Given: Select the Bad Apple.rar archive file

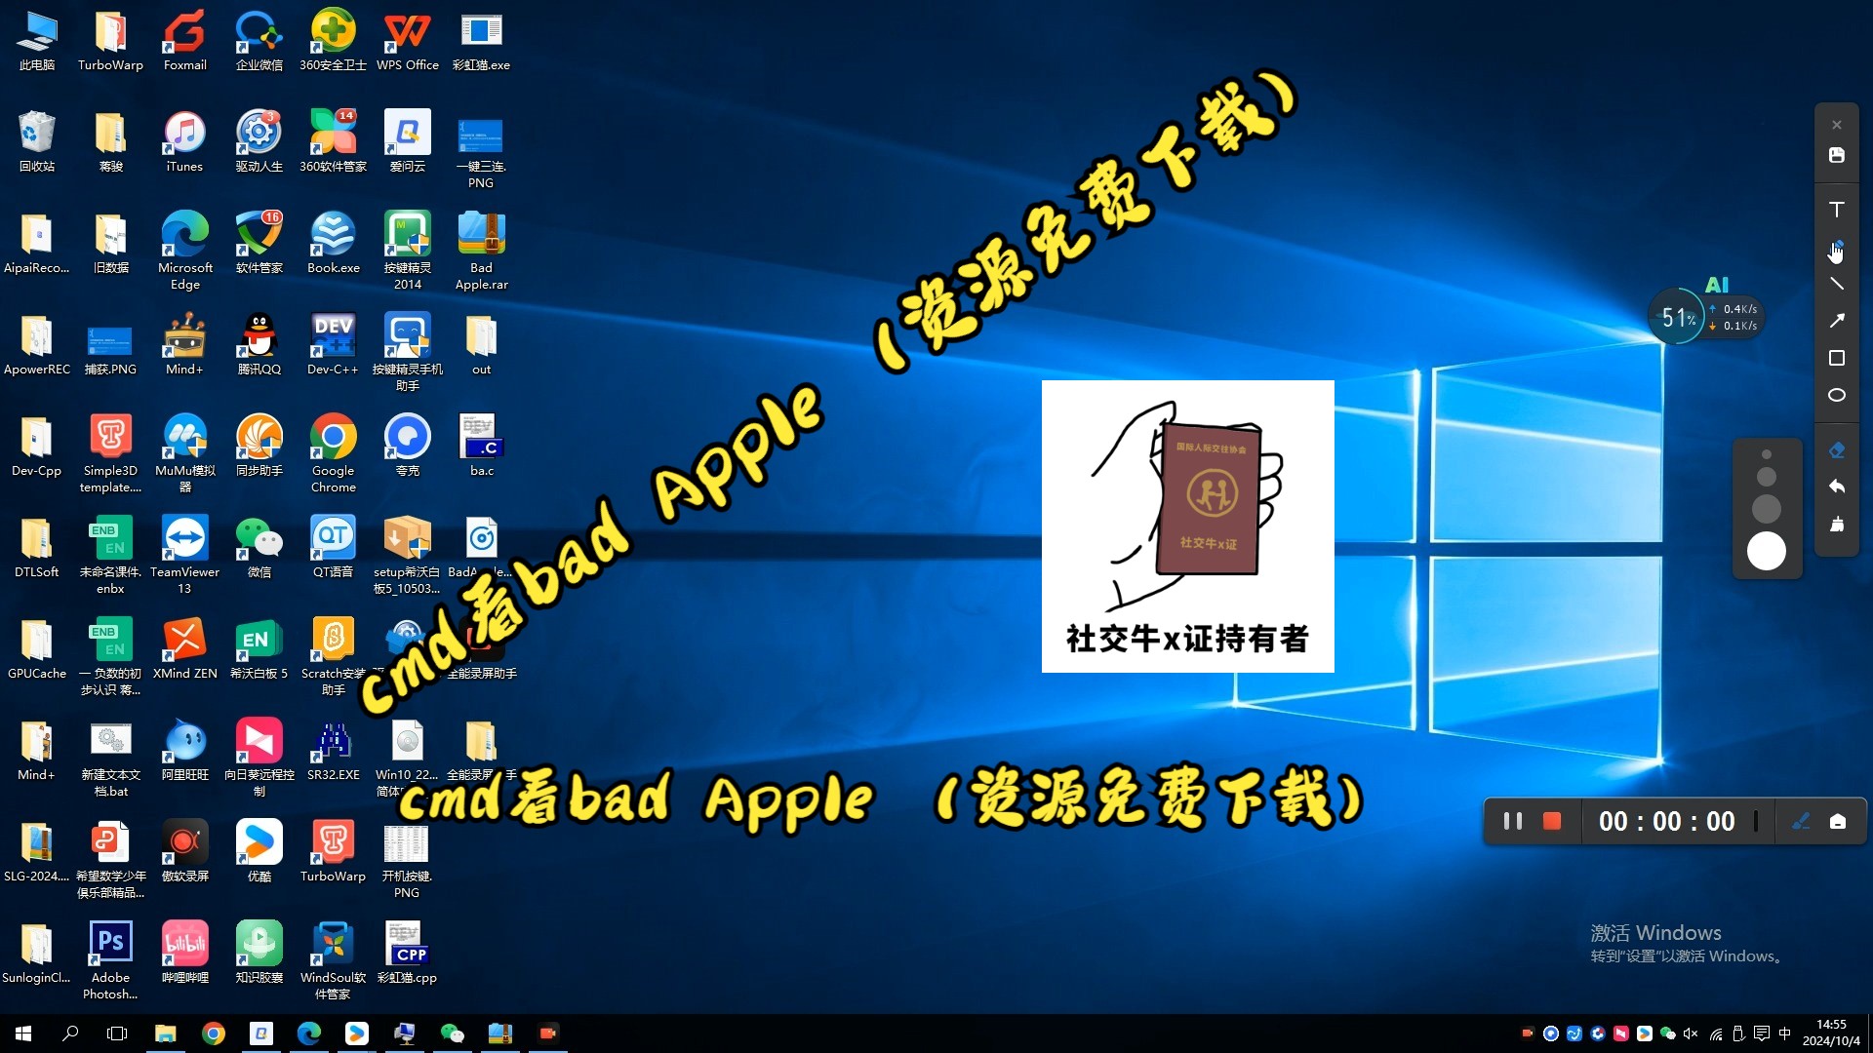Looking at the screenshot, I should (x=481, y=251).
